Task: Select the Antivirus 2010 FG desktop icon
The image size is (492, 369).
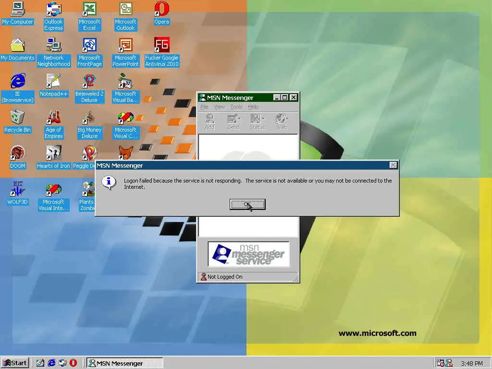Action: coord(161,52)
